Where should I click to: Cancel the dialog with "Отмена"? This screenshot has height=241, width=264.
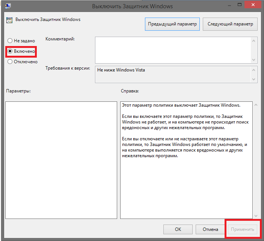(210, 229)
